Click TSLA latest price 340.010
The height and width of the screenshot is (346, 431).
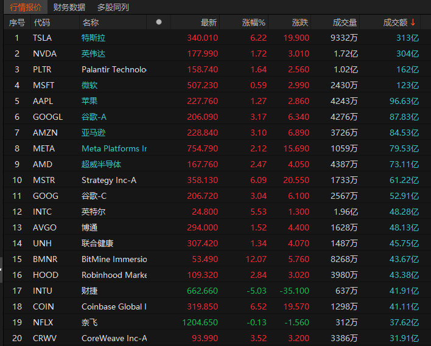[203, 38]
